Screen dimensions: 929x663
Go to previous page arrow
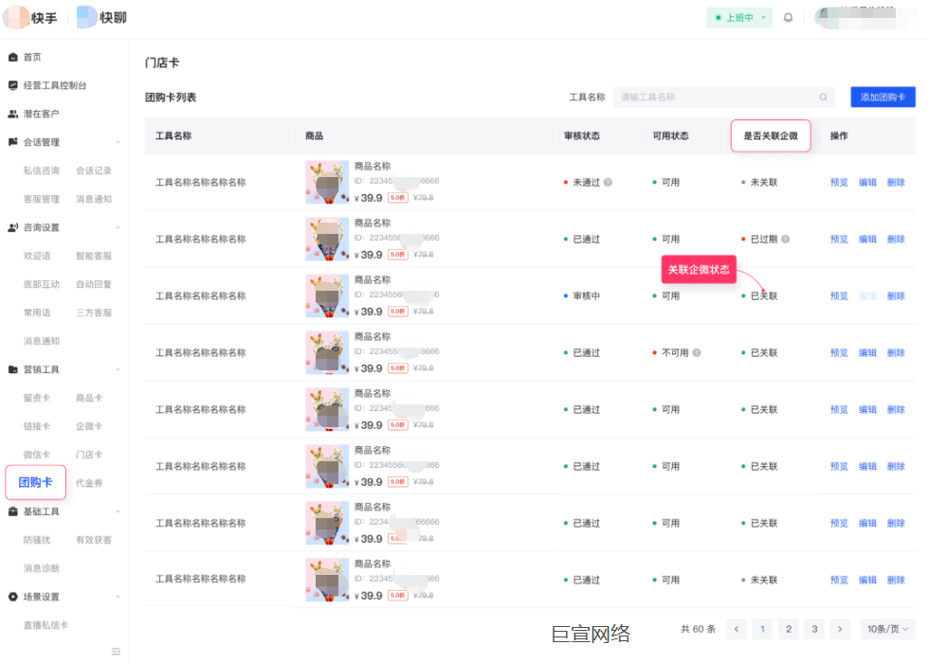pyautogui.click(x=737, y=629)
